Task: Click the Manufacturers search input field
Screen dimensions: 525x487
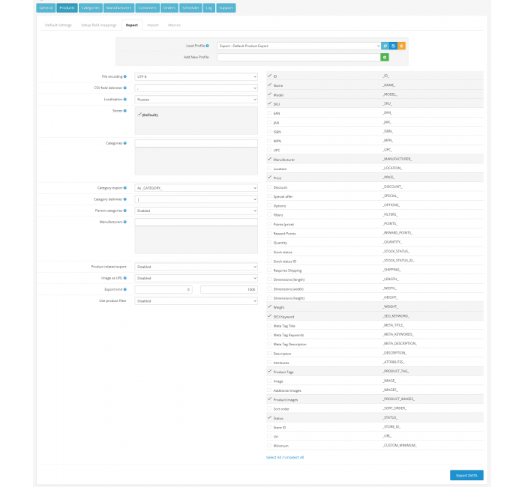Action: [196, 222]
